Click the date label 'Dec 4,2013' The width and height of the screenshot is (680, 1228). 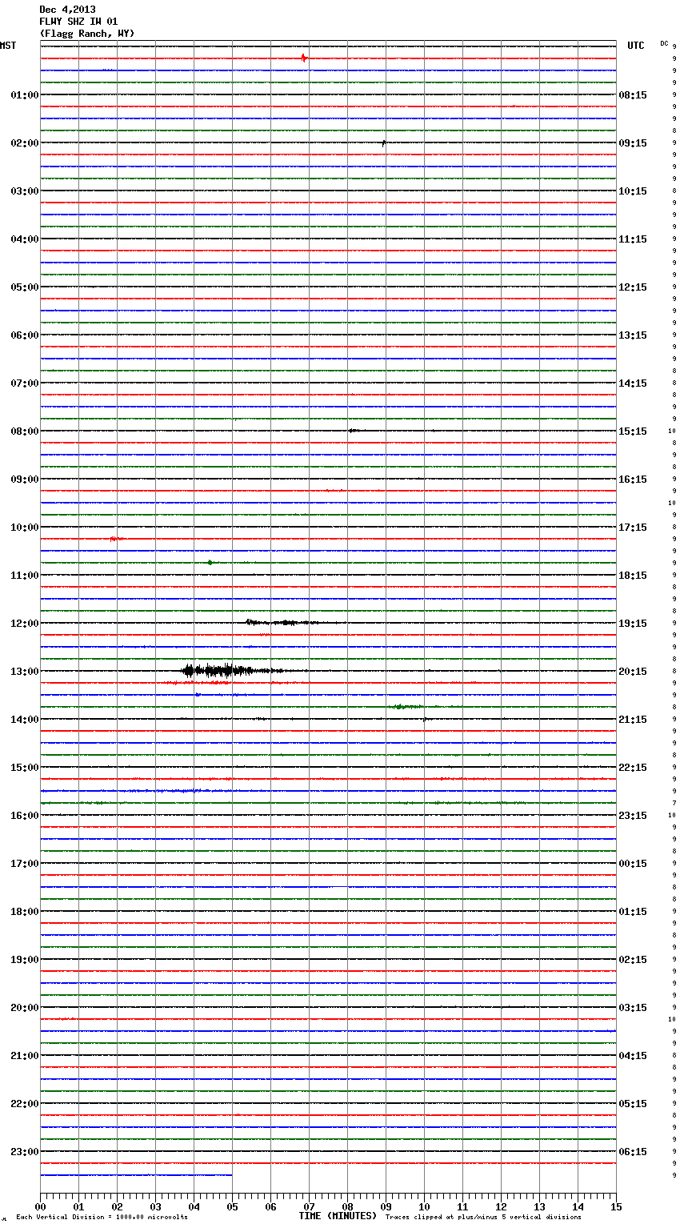coord(67,10)
